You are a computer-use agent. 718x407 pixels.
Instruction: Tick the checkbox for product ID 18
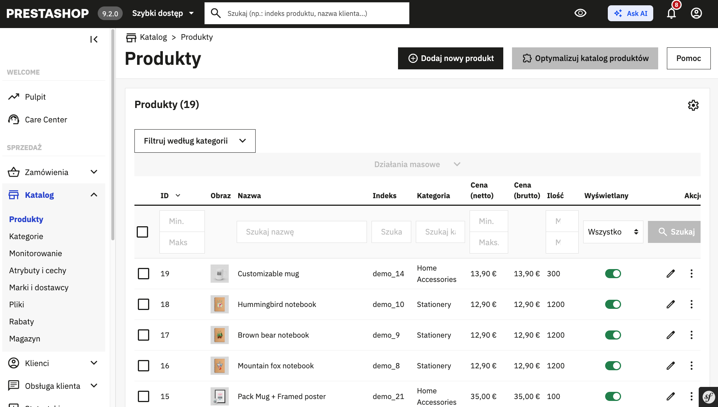coord(144,304)
